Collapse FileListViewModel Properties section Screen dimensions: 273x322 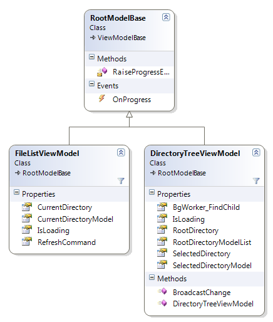click(16, 192)
